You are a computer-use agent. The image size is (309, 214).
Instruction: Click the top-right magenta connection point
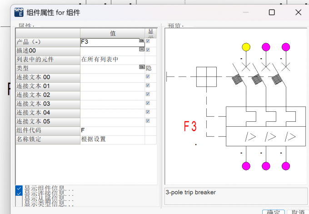286,47
